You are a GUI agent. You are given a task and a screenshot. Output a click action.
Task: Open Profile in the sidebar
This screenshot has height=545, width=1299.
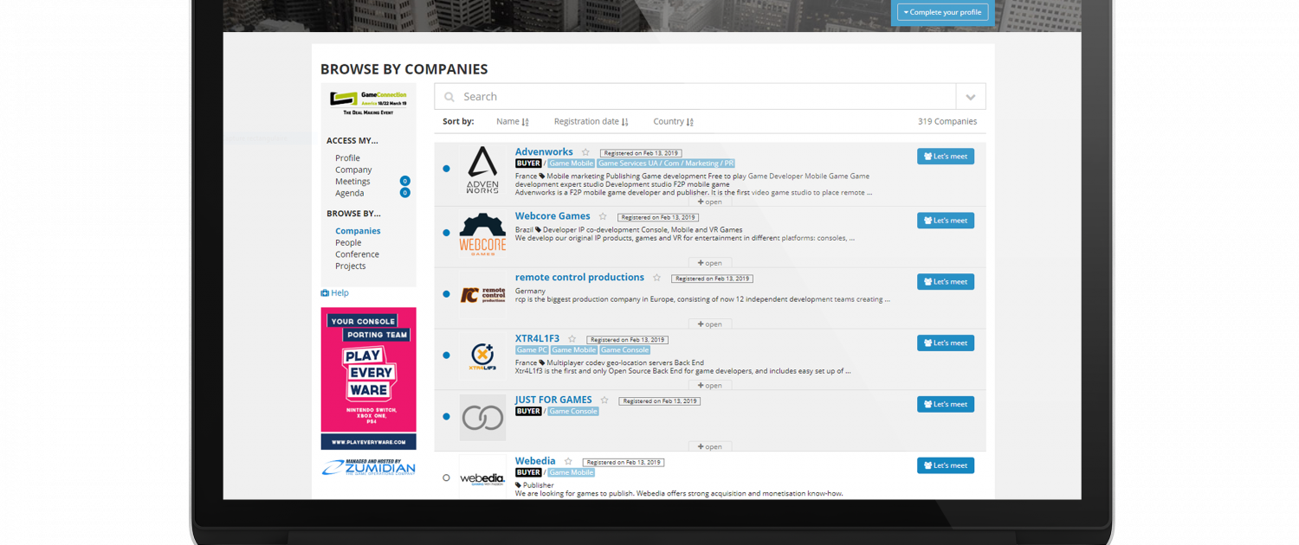tap(347, 158)
